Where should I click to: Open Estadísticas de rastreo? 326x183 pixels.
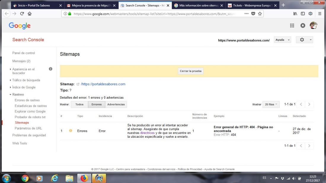click(x=31, y=106)
